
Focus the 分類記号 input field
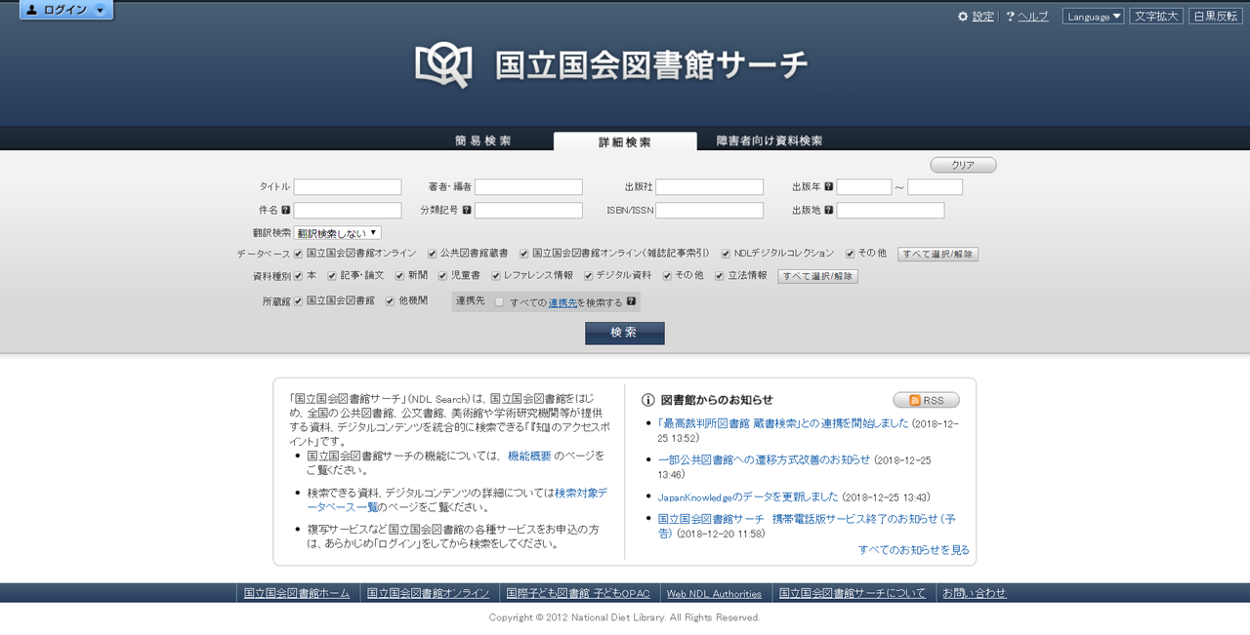(528, 210)
